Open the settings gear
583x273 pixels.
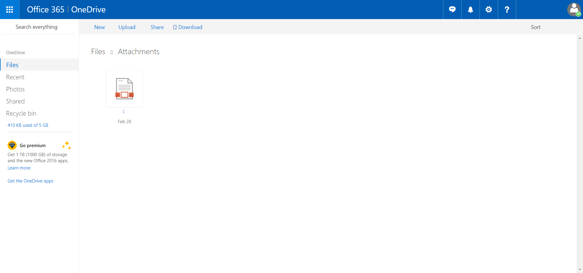(x=489, y=9)
